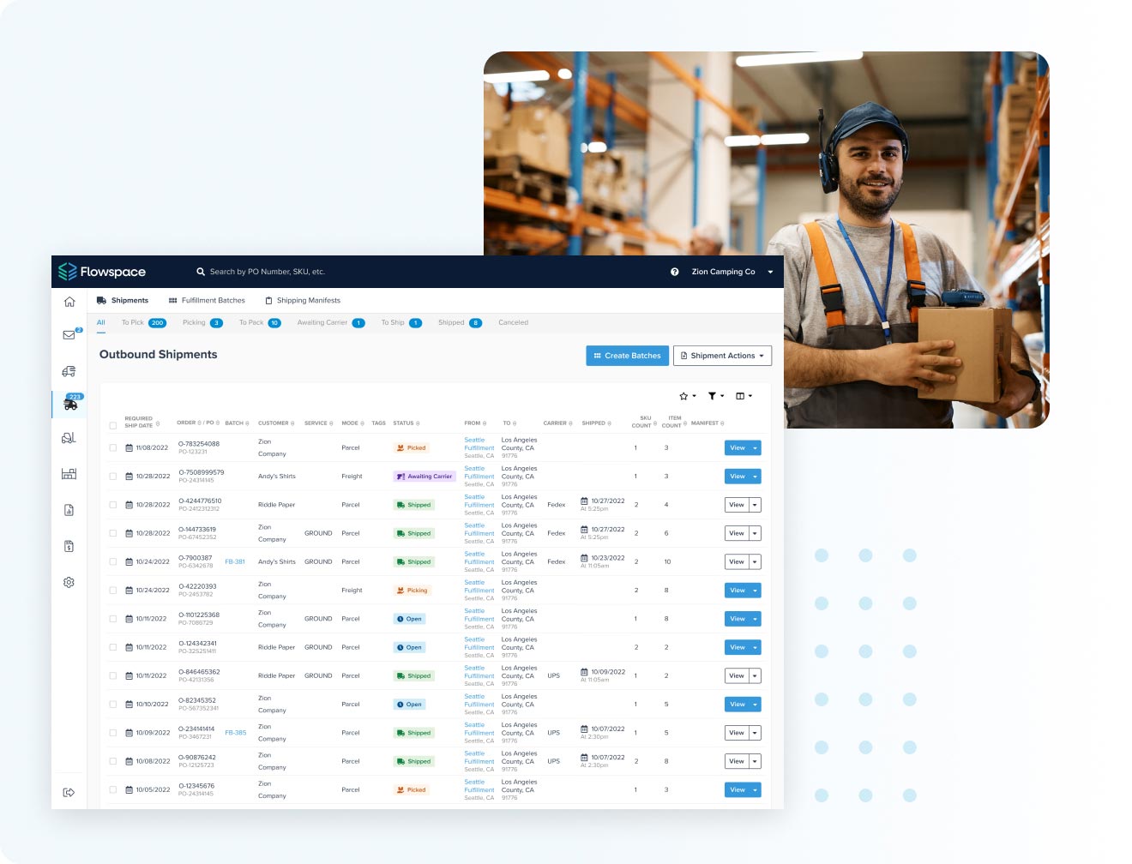Open the columns selector dropdown above the table
1132x864 pixels.
coord(743,396)
